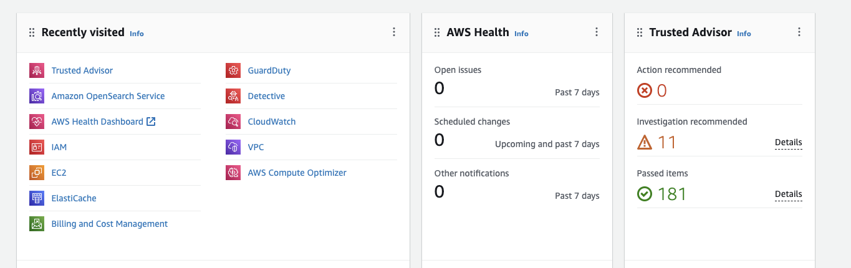Open the ElastiCache link
Image resolution: width=851 pixels, height=268 pixels.
click(74, 198)
